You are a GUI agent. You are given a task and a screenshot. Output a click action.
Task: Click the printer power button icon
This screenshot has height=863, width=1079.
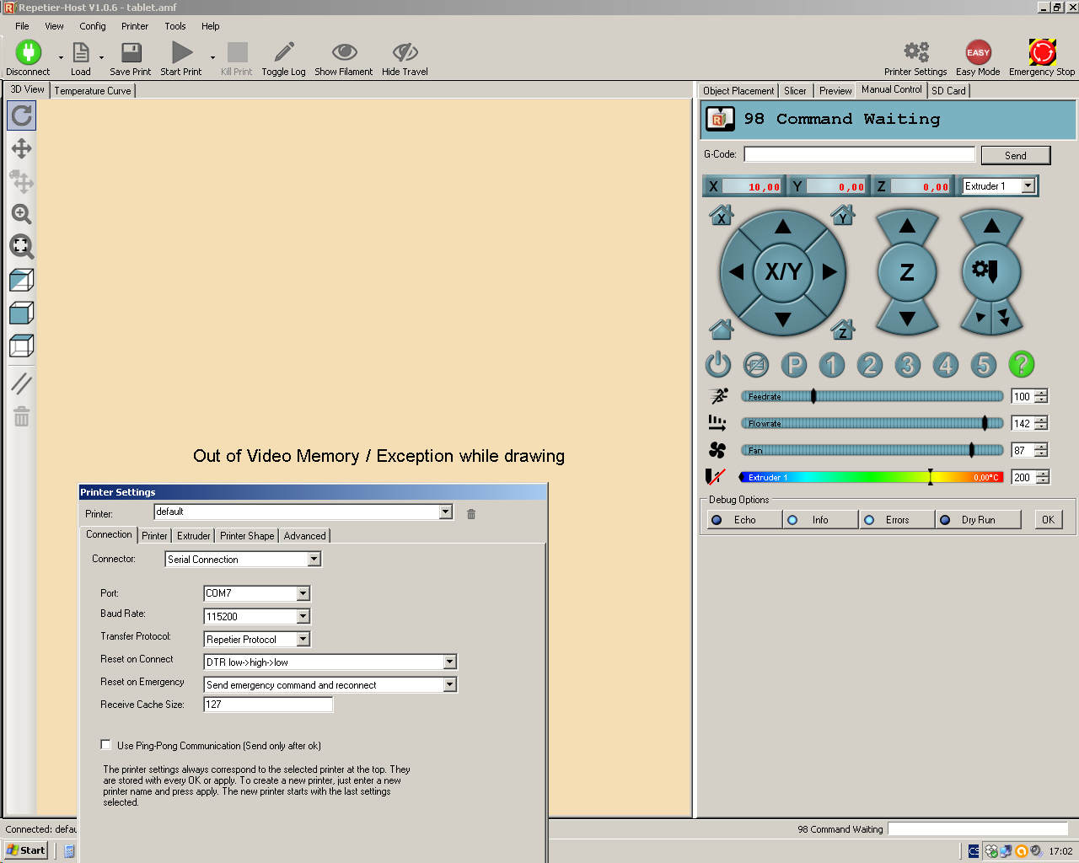(717, 365)
